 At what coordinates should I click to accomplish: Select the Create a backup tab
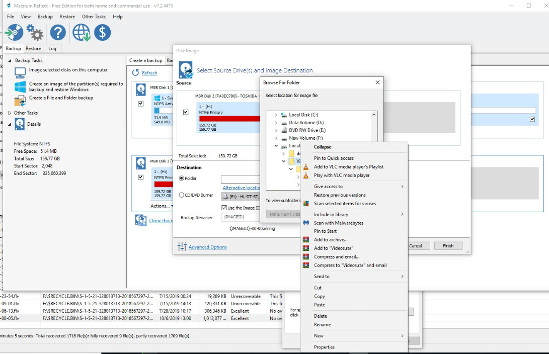coord(145,60)
